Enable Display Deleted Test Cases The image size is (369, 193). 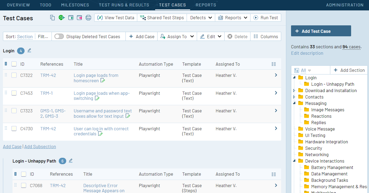[59, 36]
